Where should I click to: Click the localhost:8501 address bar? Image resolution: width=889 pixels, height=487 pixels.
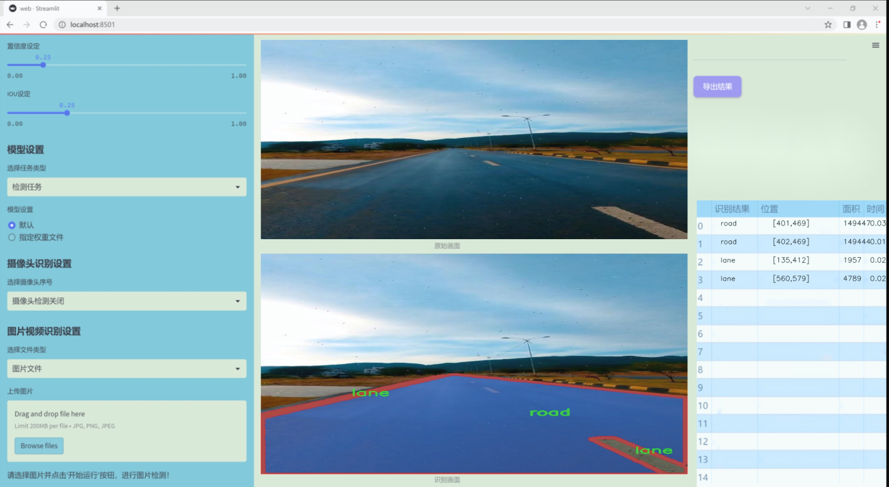coord(92,24)
